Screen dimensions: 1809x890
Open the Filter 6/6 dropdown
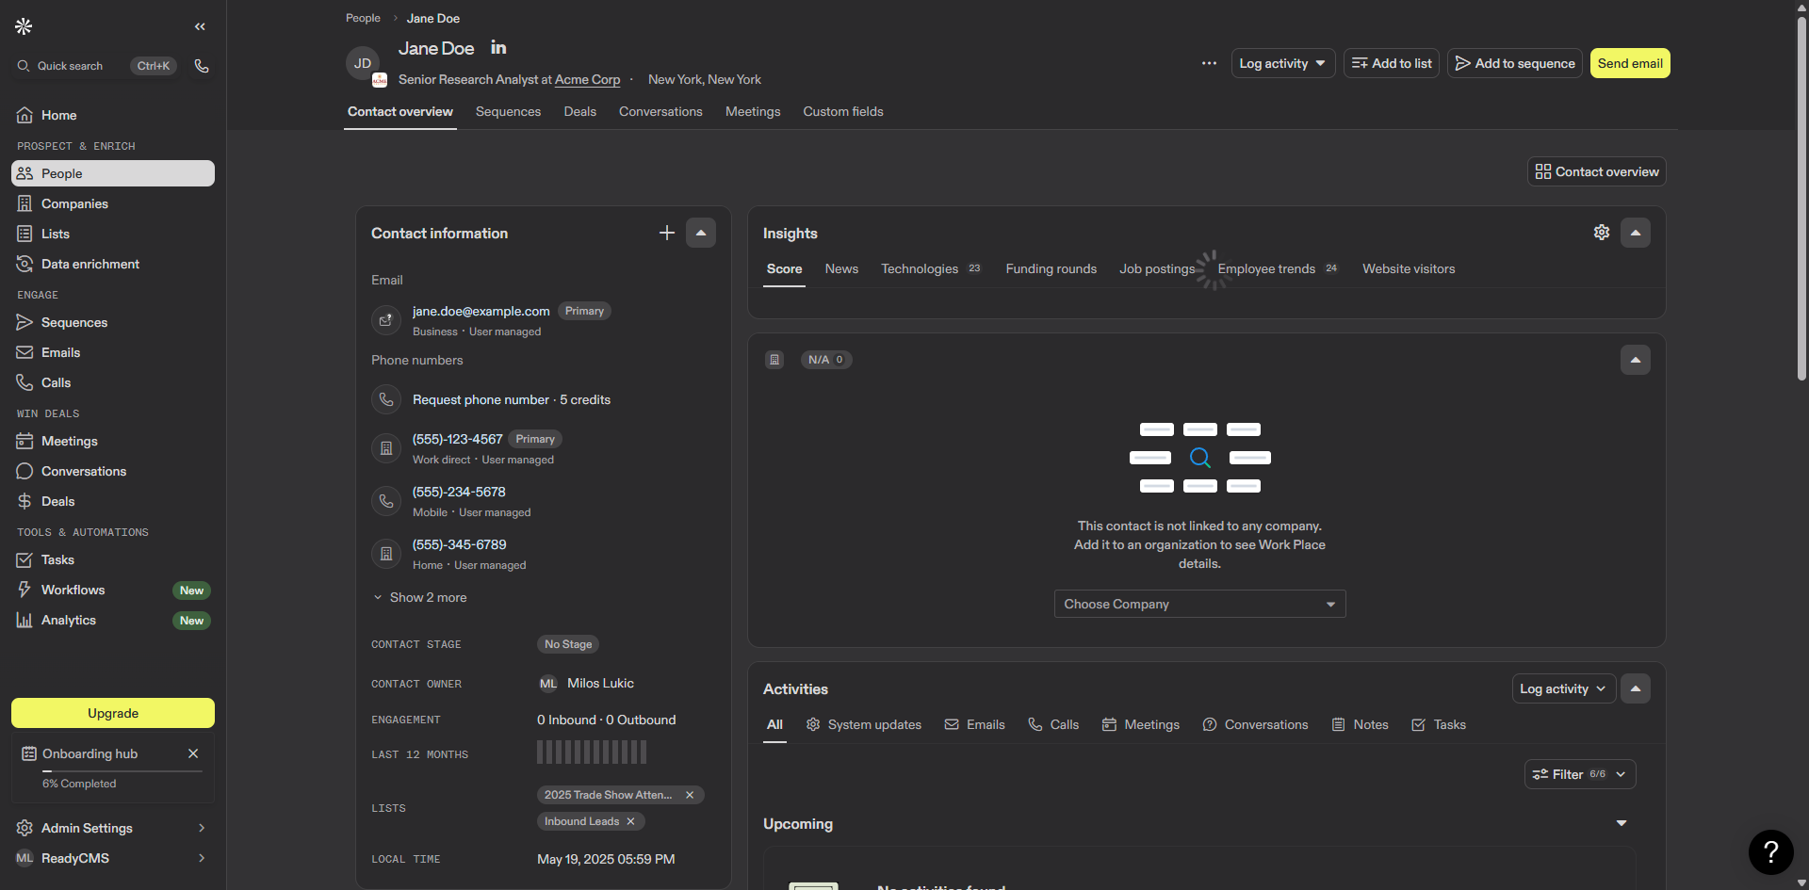pyautogui.click(x=1580, y=774)
